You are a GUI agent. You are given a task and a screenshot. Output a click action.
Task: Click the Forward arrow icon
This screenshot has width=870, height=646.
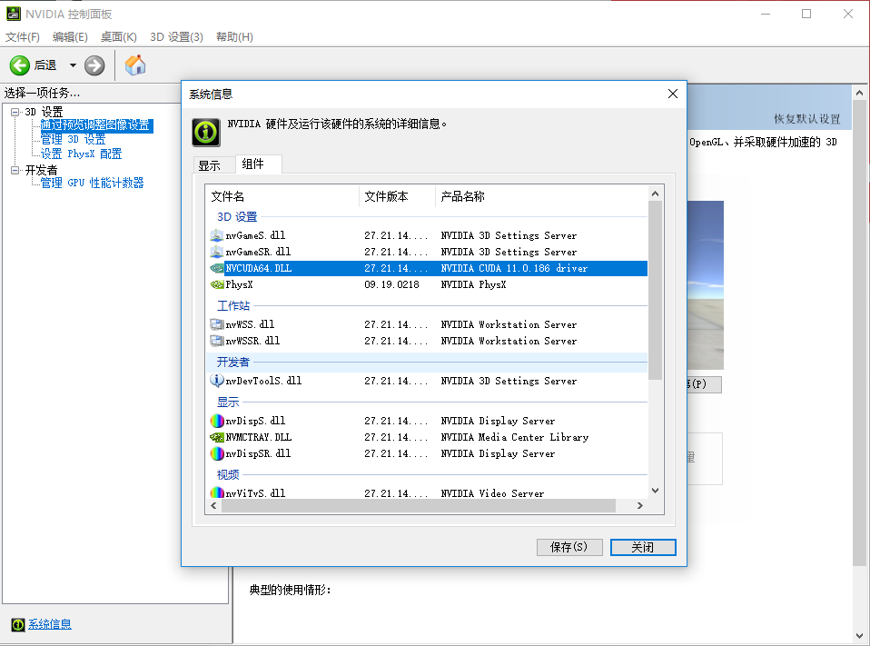tap(94, 65)
